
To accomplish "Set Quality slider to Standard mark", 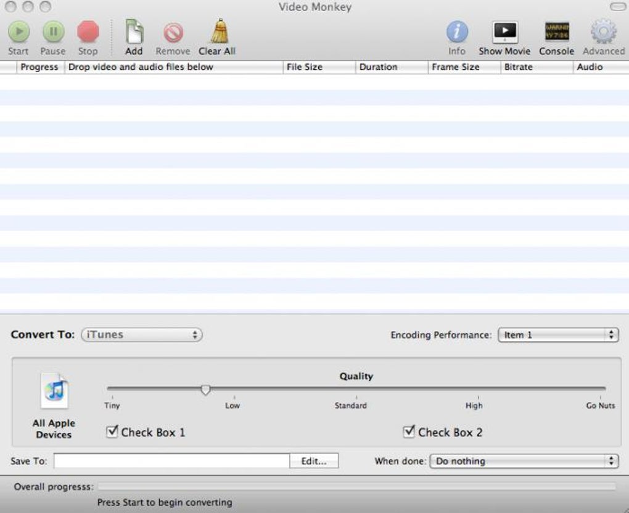I will pyautogui.click(x=356, y=388).
